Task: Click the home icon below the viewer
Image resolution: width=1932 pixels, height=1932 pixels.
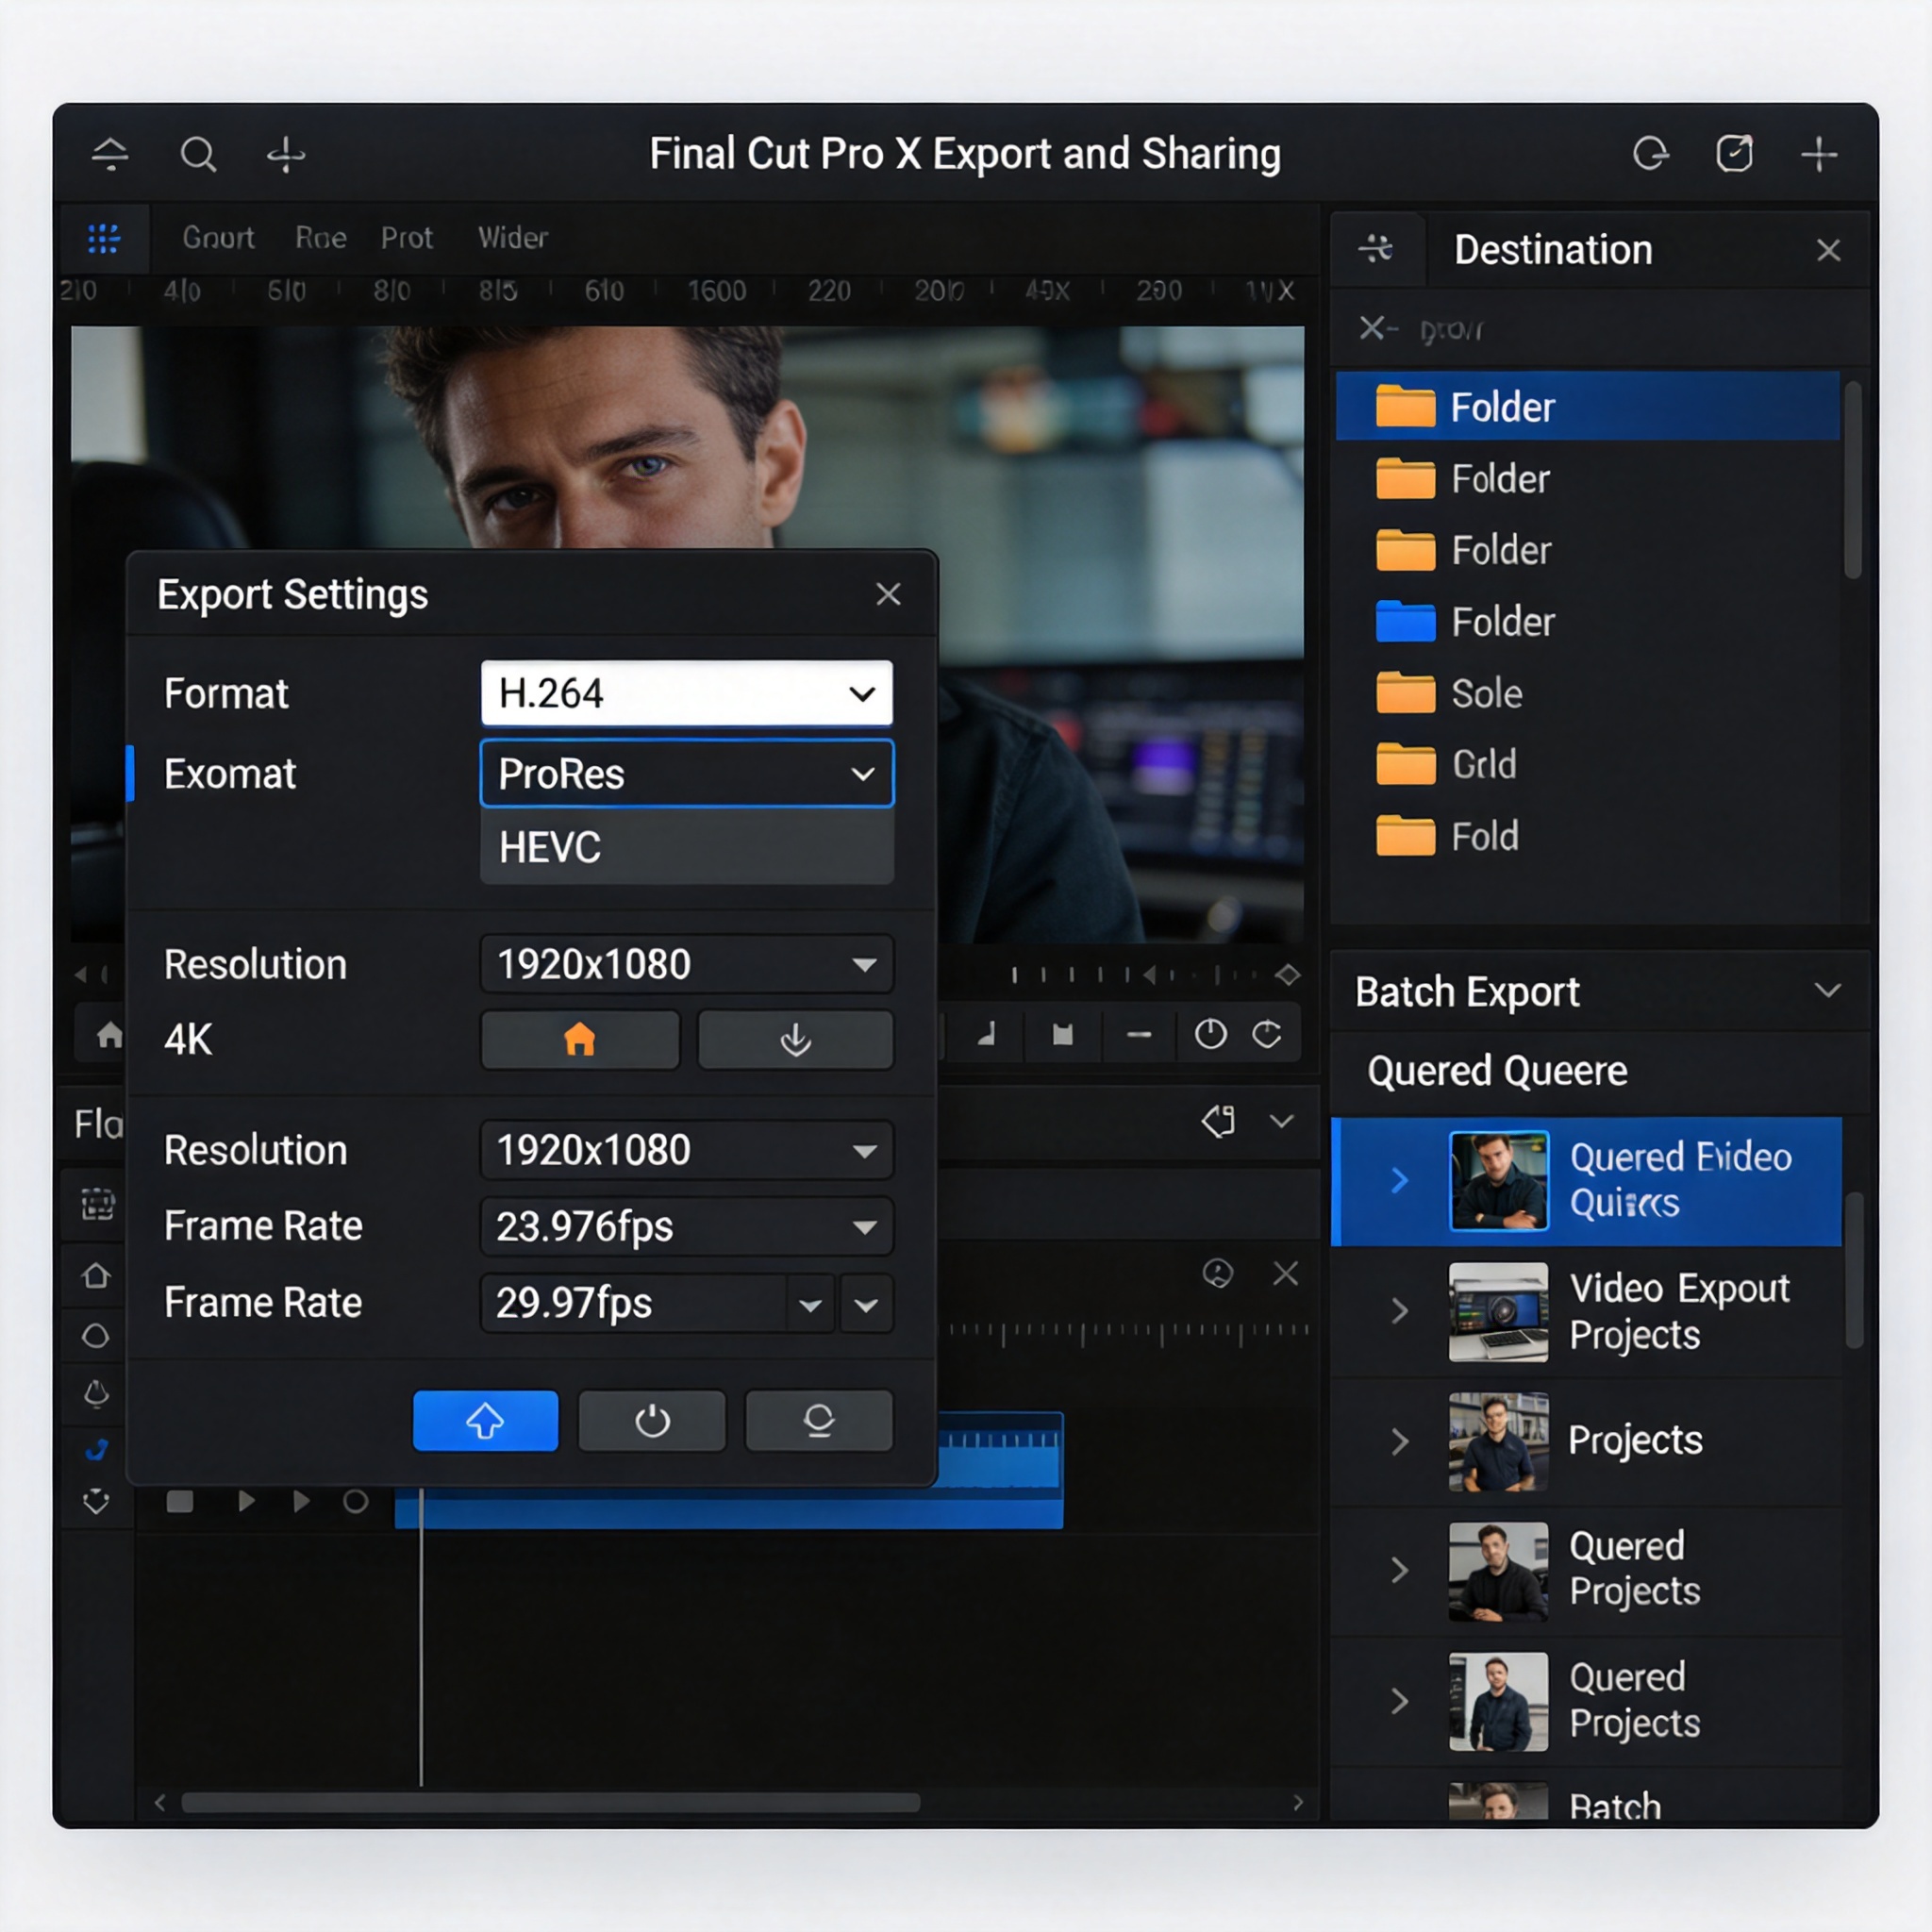Action: pos(108,1034)
